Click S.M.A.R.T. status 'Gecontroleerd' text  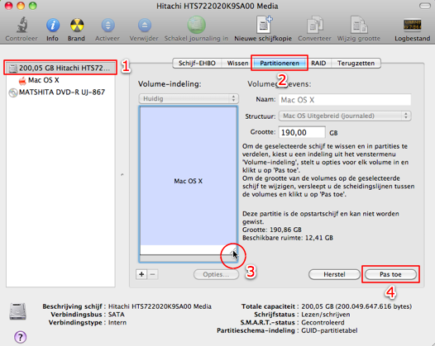click(x=323, y=322)
